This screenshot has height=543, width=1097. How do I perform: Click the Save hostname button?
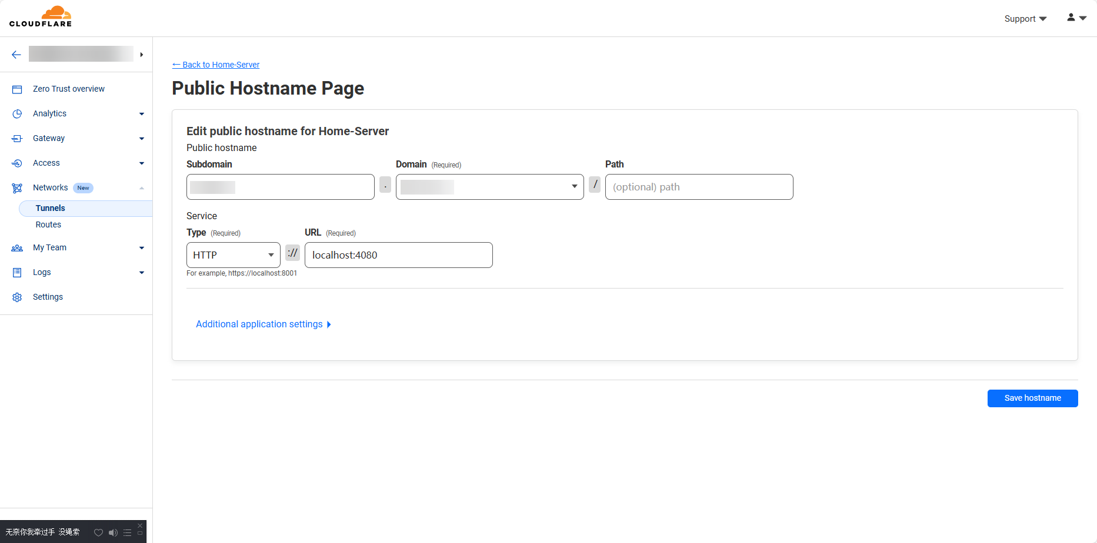pyautogui.click(x=1032, y=398)
